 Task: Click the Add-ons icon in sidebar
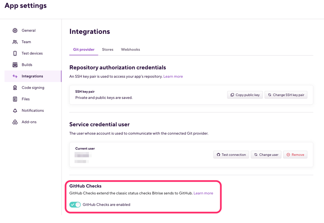click(15, 122)
